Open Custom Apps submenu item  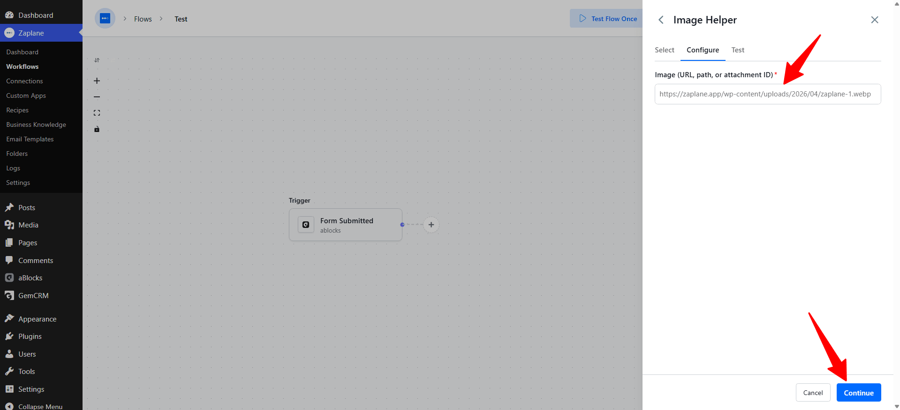26,95
